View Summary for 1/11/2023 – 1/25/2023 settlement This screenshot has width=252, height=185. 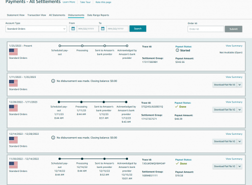(234, 77)
